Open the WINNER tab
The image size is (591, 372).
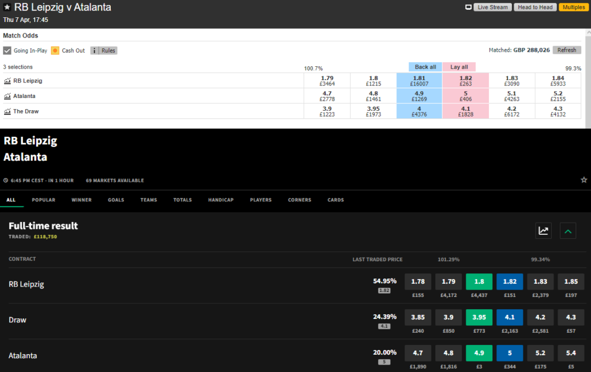tap(81, 200)
